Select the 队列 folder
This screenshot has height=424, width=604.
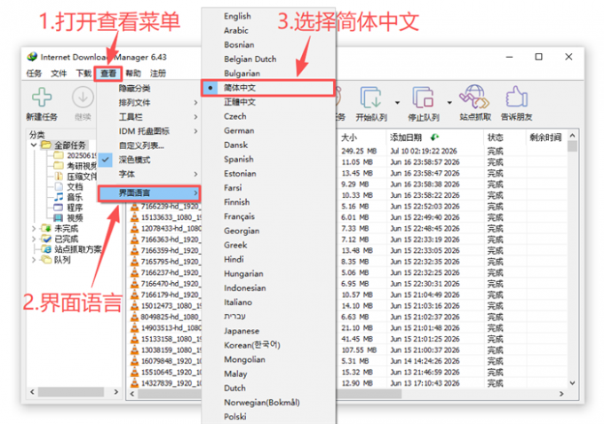[62, 260]
